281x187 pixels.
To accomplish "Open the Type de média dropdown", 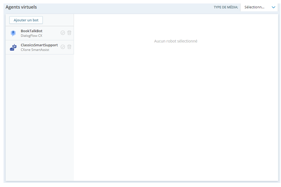I will tap(259, 7).
